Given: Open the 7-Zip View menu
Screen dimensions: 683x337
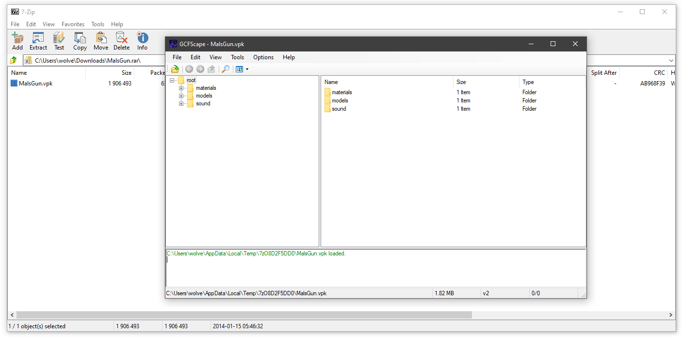Looking at the screenshot, I should 49,24.
